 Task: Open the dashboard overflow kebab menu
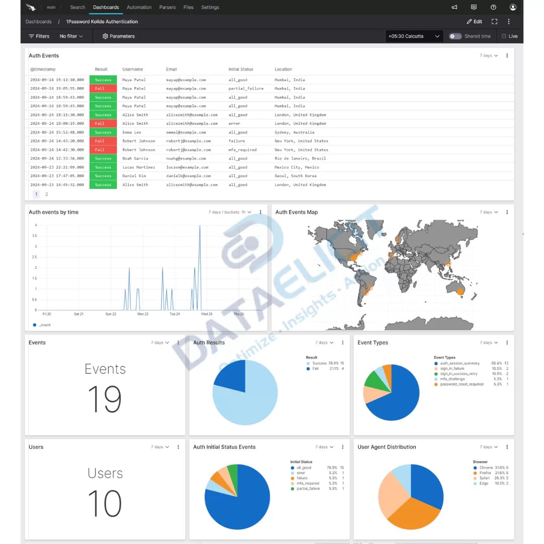[x=509, y=22]
